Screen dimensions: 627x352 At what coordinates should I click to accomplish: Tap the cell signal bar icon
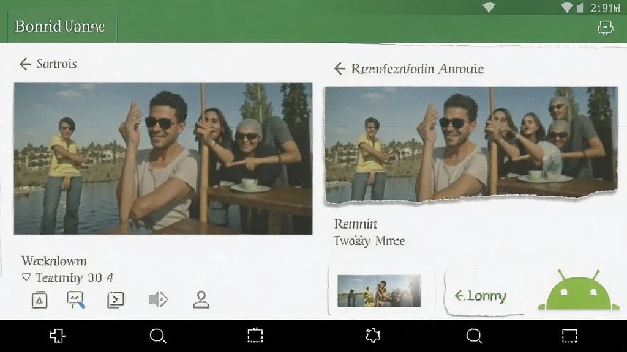pyautogui.click(x=579, y=7)
